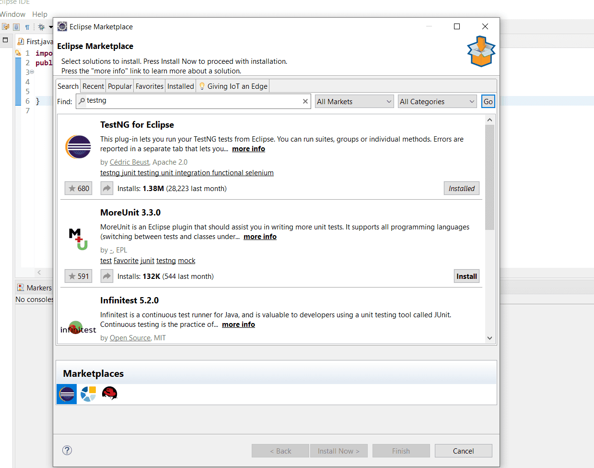Click the MoreUnit logo icon

point(78,239)
